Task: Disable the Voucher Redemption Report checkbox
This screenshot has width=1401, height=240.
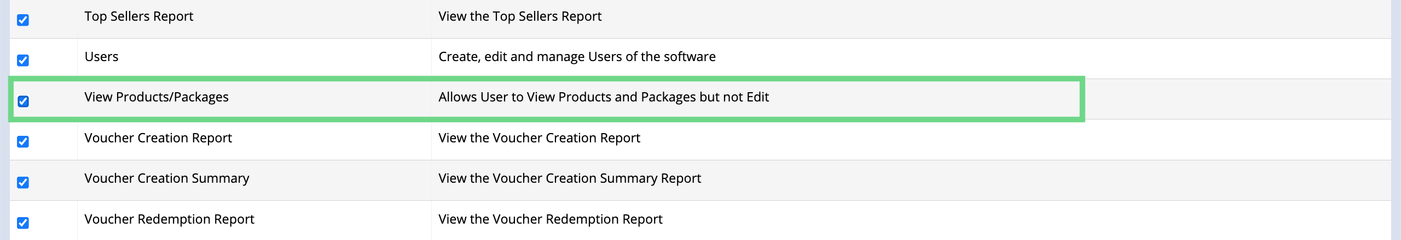Action: 23,223
